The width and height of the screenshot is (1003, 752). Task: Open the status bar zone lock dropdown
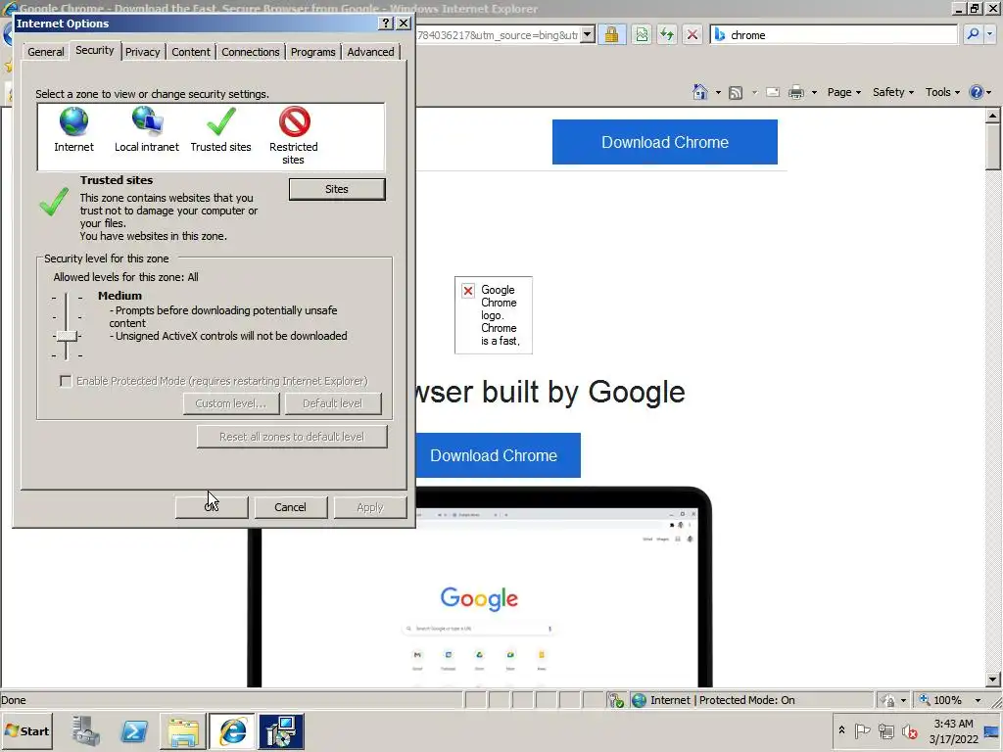[x=903, y=700]
